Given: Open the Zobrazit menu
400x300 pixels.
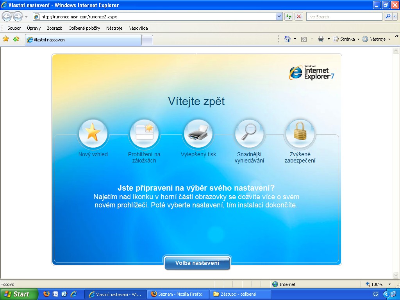Looking at the screenshot, I should click(55, 28).
